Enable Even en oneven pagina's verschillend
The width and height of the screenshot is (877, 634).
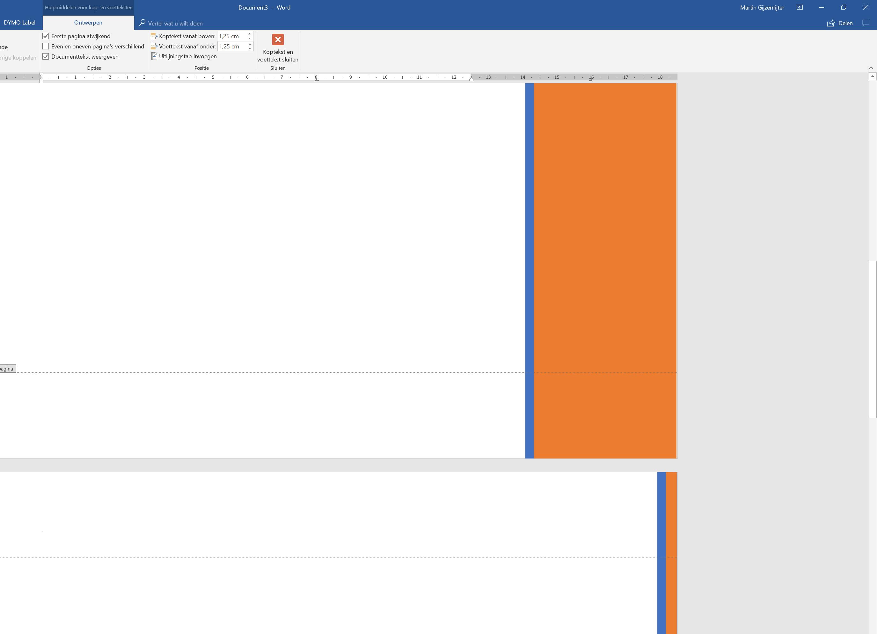click(46, 47)
